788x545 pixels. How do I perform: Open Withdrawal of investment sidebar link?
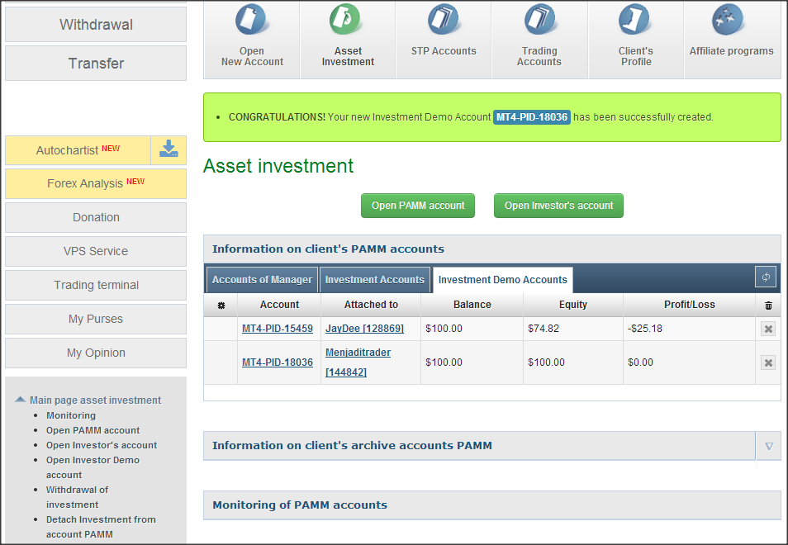77,497
